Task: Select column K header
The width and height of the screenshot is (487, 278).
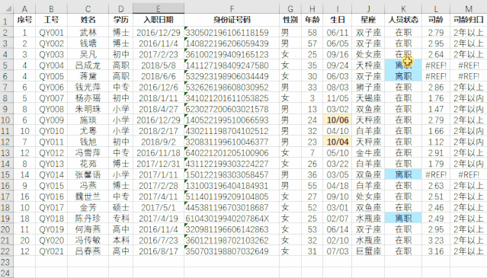Action: pyautogui.click(x=403, y=8)
